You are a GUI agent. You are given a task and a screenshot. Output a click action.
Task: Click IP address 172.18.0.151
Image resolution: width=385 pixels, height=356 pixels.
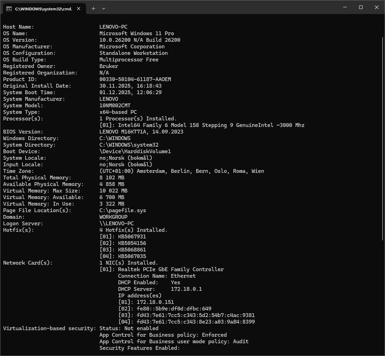pyautogui.click(x=155, y=302)
